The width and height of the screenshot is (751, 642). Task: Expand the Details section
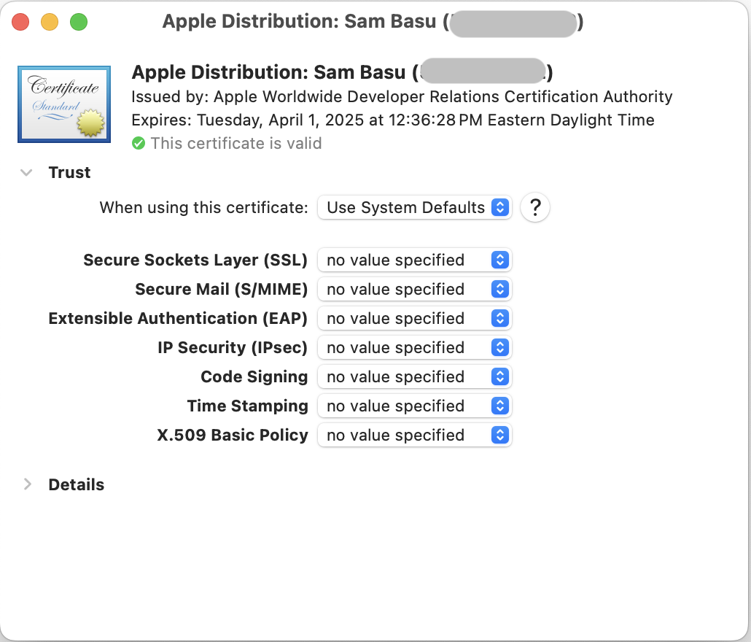point(27,484)
